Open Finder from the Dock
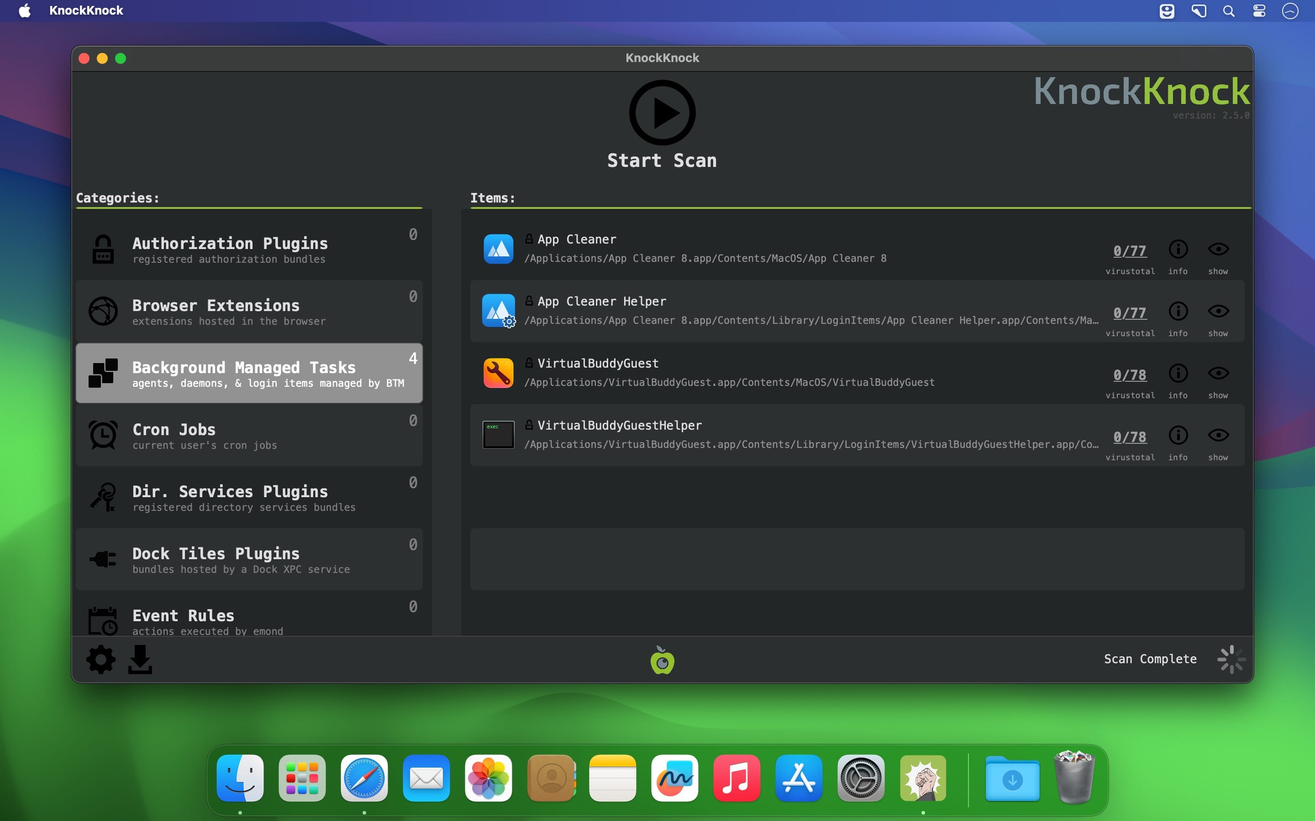This screenshot has height=821, width=1315. pyautogui.click(x=240, y=778)
